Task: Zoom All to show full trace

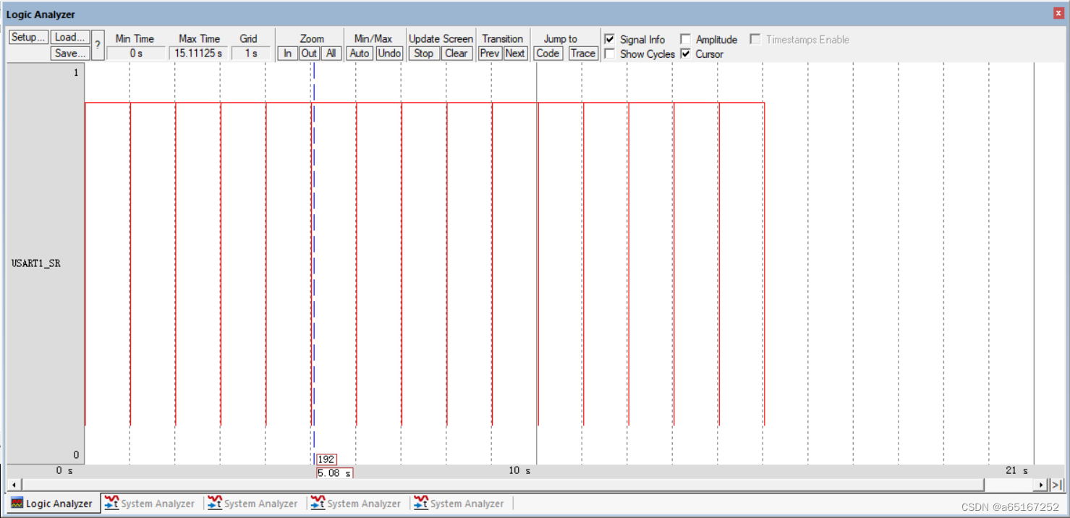Action: [x=331, y=54]
